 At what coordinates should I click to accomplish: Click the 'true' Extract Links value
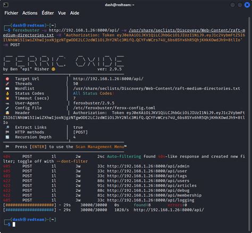pyautogui.click(x=78, y=127)
